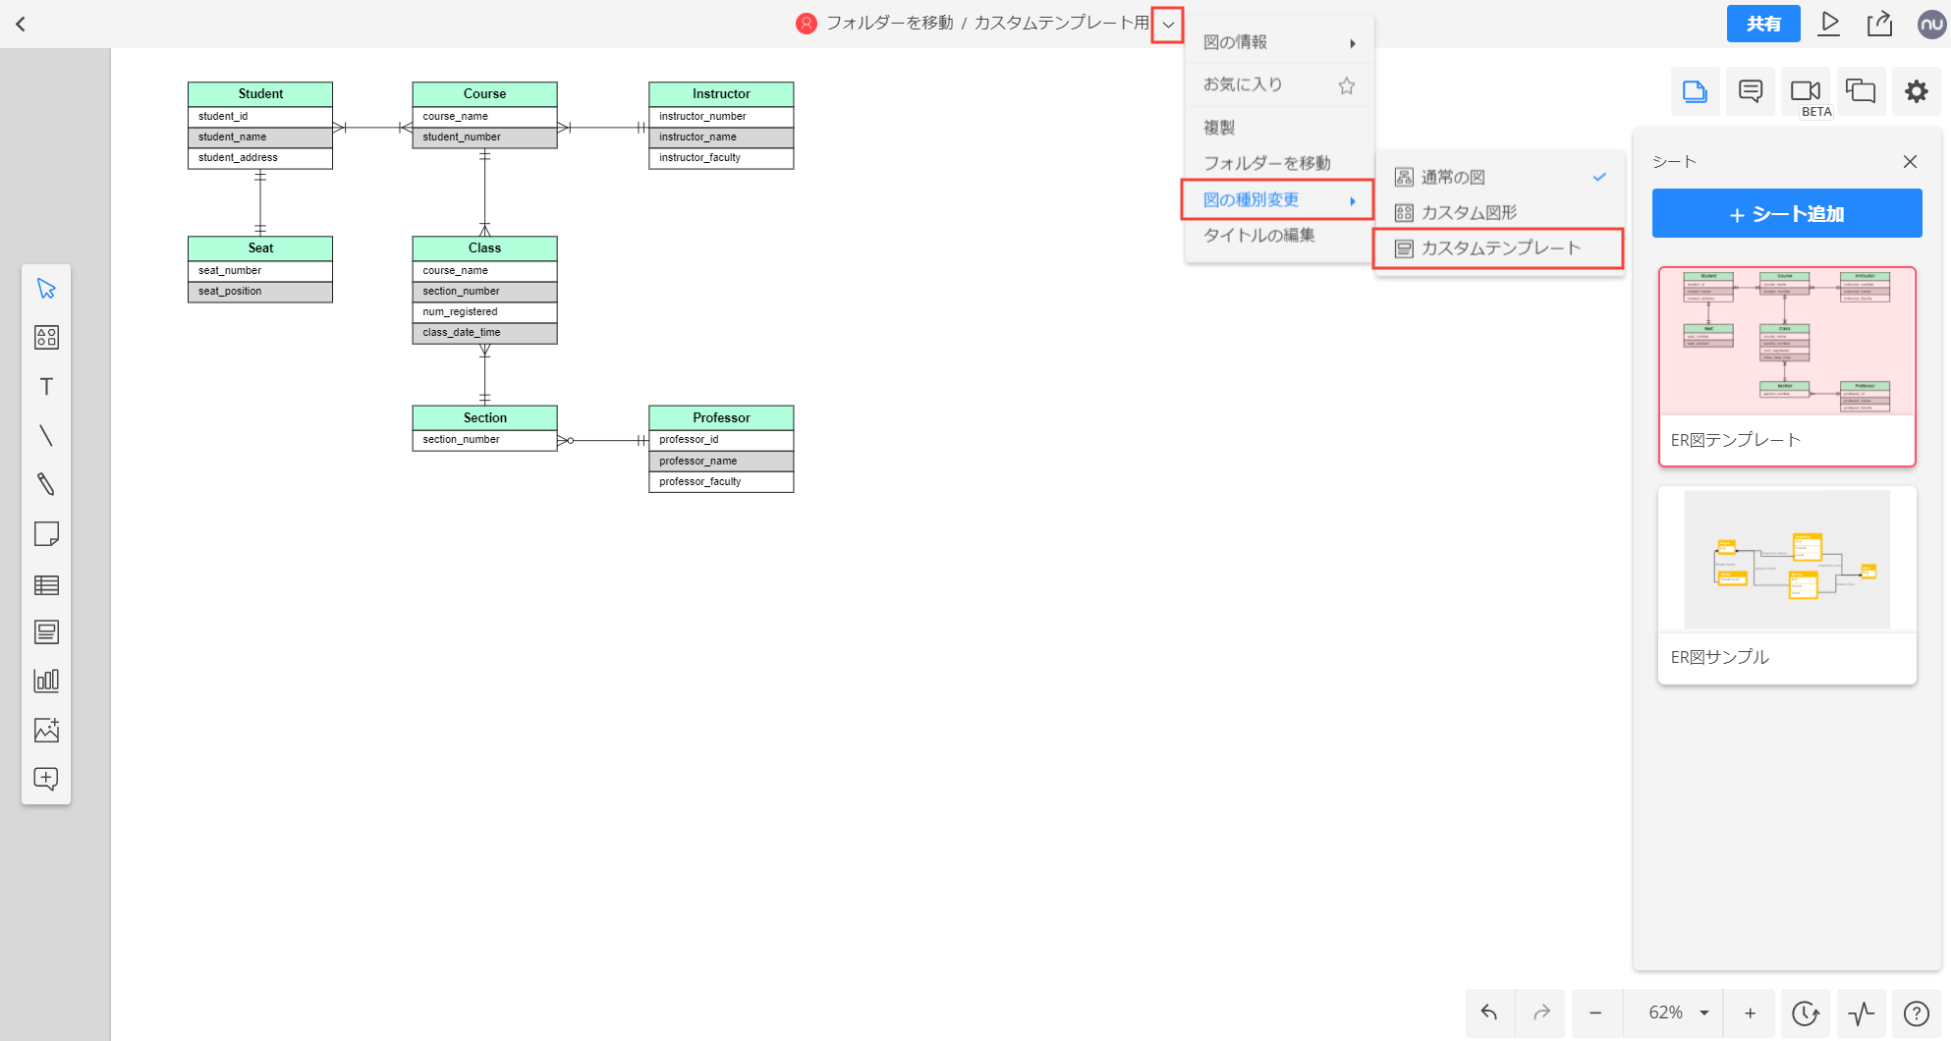Click タイトルの編集 menu item
Viewport: 1951px width, 1041px height.
[1258, 235]
